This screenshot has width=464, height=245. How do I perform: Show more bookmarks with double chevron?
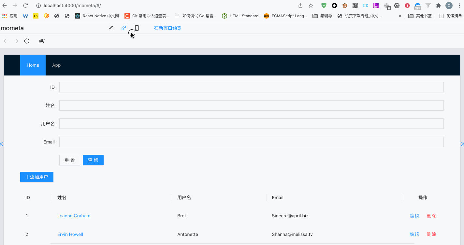click(400, 16)
